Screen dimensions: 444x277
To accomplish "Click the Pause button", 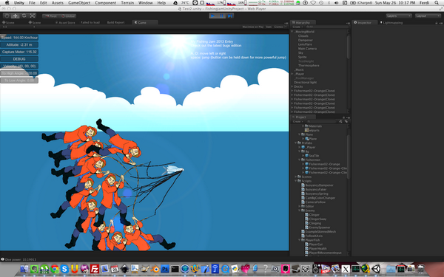I will [221, 16].
